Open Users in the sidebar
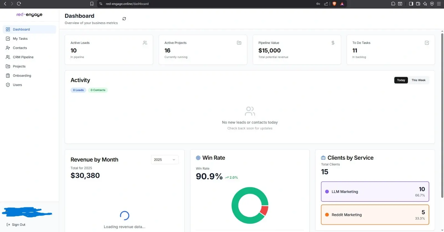Viewport: 444px width, 232px height. (x=29, y=85)
